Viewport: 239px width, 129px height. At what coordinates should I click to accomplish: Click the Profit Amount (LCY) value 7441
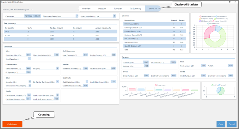click(203, 66)
